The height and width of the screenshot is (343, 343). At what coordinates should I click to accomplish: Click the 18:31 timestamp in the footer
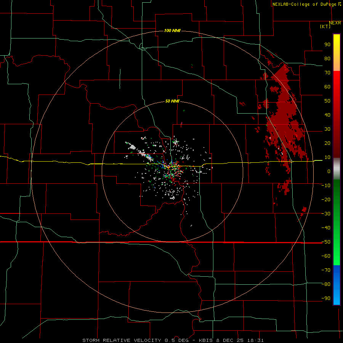(x=255, y=340)
